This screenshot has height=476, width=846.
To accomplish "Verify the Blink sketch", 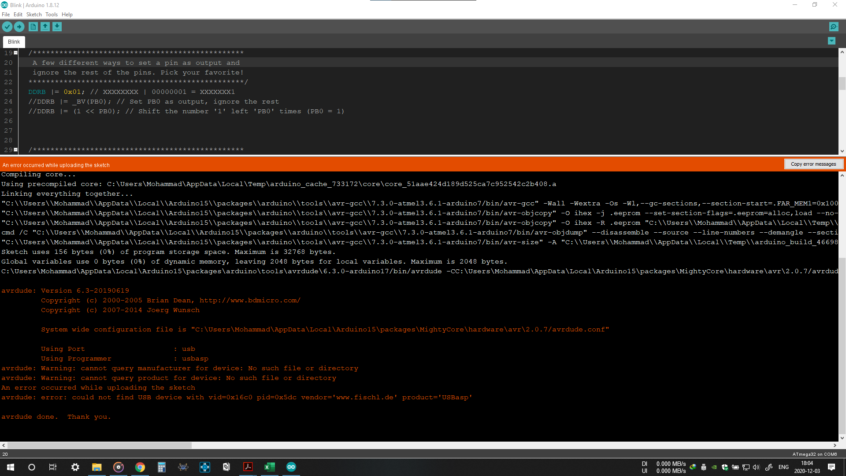I will click(x=7, y=26).
